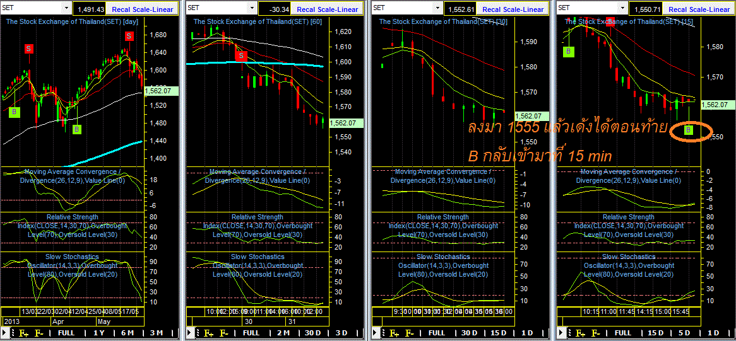The width and height of the screenshot is (736, 341).
Task: Click the 60-minute chart title ending in [60]
Action: tap(258, 21)
